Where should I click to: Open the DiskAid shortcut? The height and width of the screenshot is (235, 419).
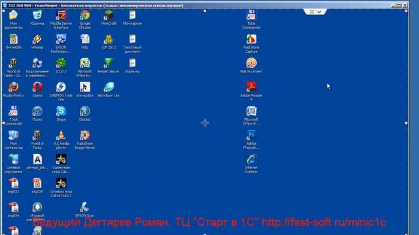[85, 112]
